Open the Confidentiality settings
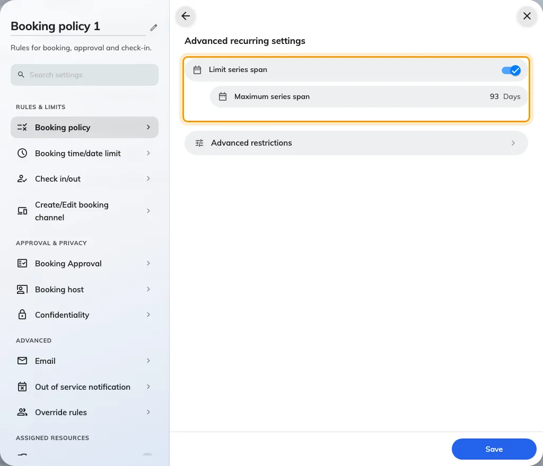 pyautogui.click(x=84, y=315)
